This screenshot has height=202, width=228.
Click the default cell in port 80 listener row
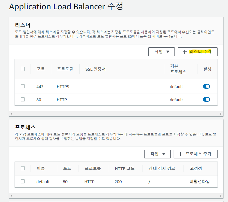[176, 100]
